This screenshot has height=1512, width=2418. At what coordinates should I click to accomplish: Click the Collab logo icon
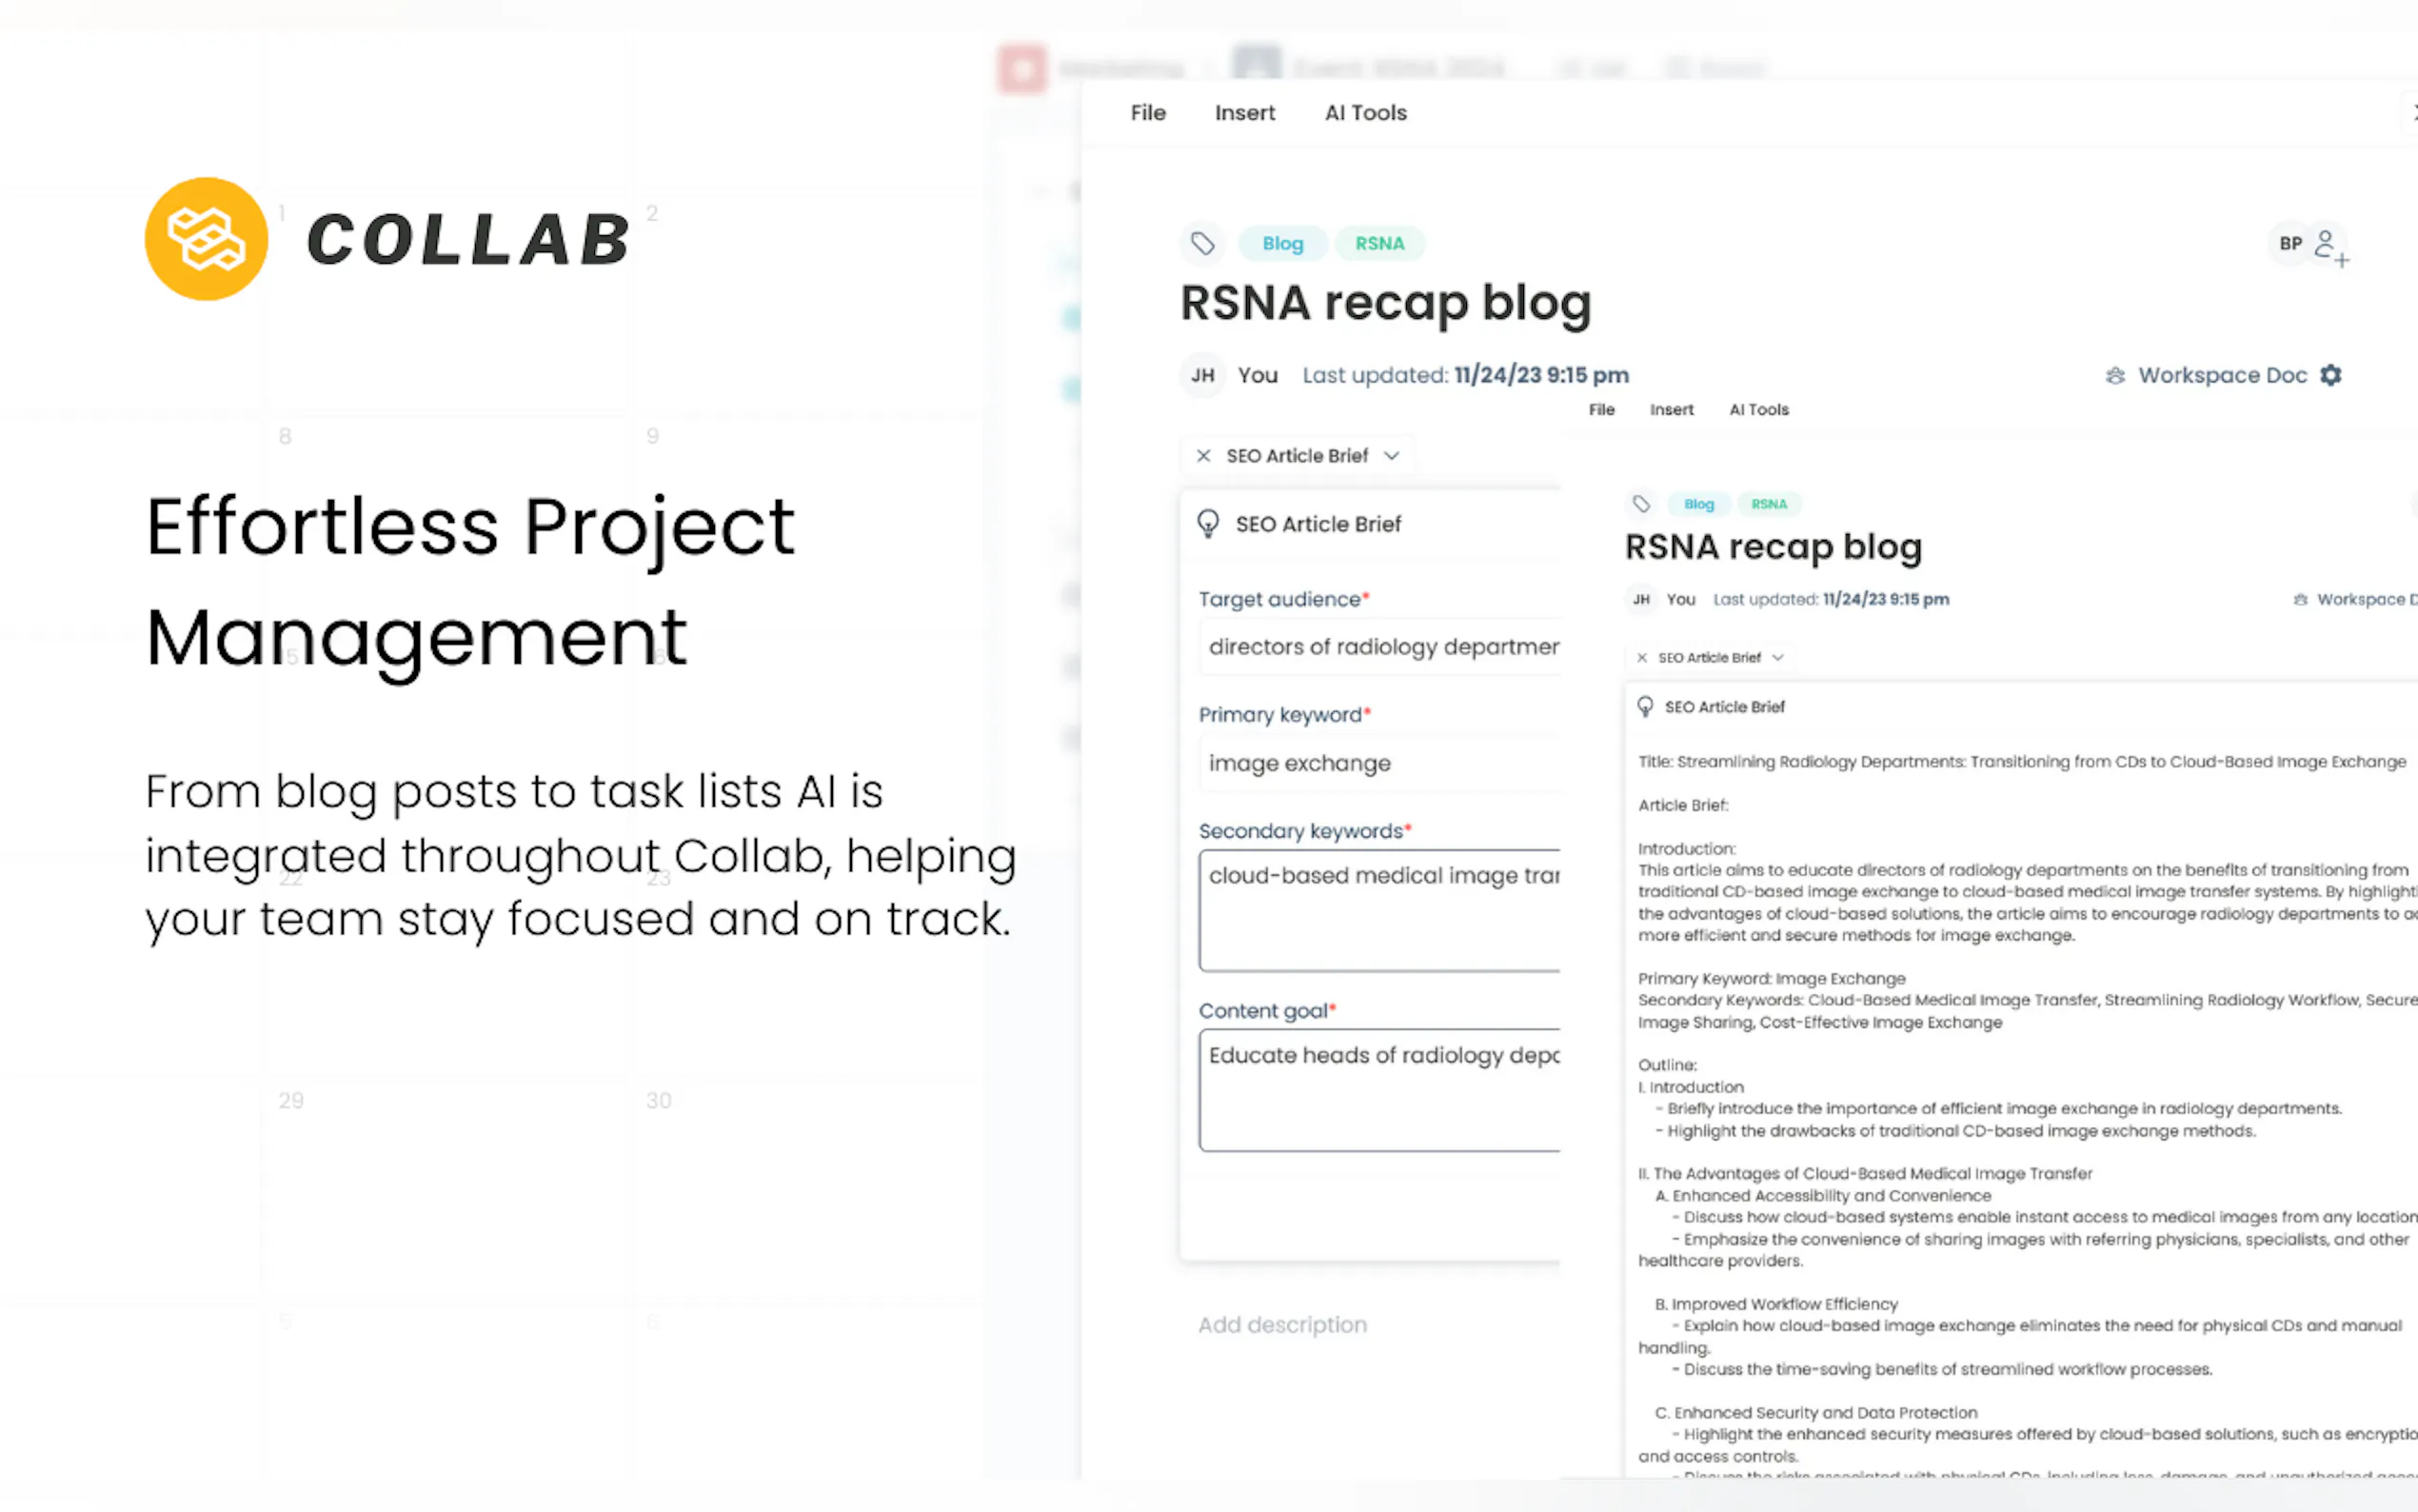(x=206, y=239)
